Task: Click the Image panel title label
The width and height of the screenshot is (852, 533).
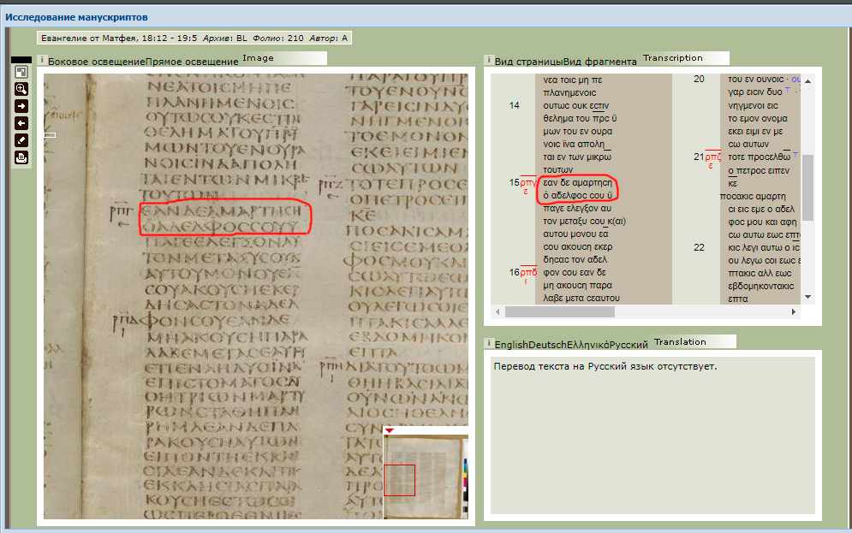Action: (258, 58)
